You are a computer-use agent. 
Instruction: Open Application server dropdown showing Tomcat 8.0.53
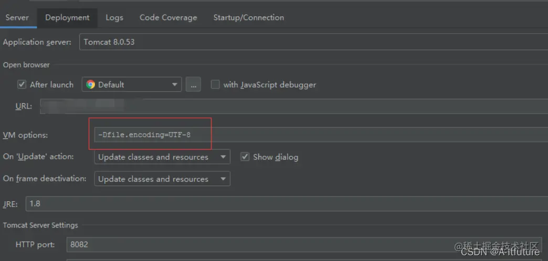click(313, 42)
